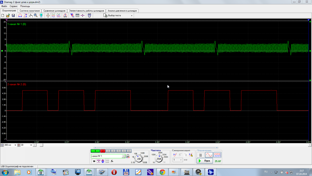This screenshot has width=312, height=176.
Task: Click the zoom-out minus button by time scale
Action: 2,145
